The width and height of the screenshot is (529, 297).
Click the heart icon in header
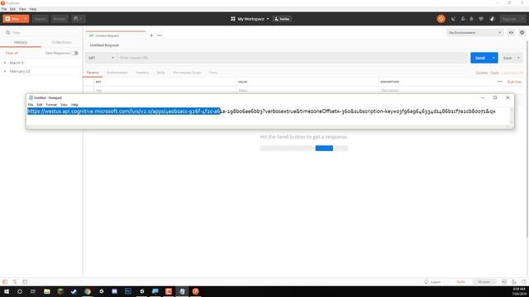click(x=481, y=19)
